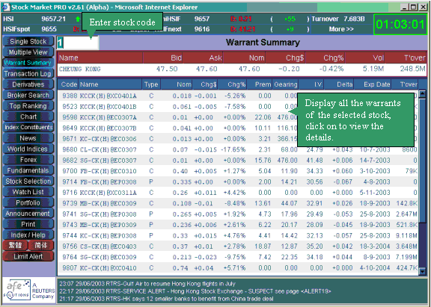Open the Announcement page

[x=28, y=214]
